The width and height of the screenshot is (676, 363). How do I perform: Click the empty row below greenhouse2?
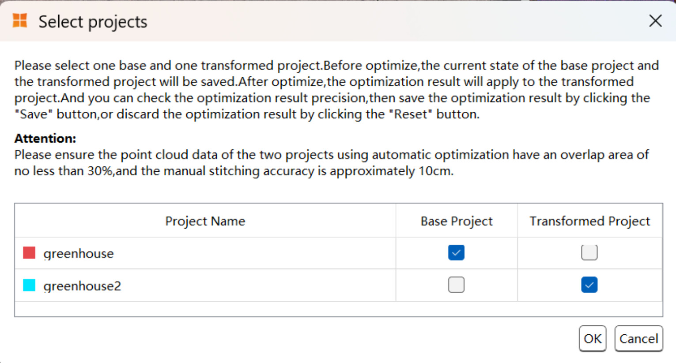coord(339,309)
